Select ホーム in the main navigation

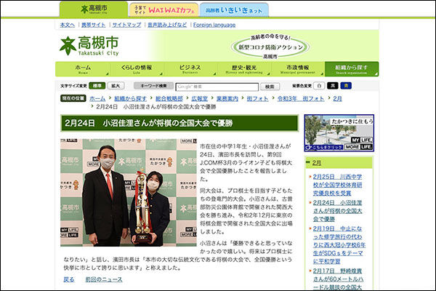tap(83, 69)
